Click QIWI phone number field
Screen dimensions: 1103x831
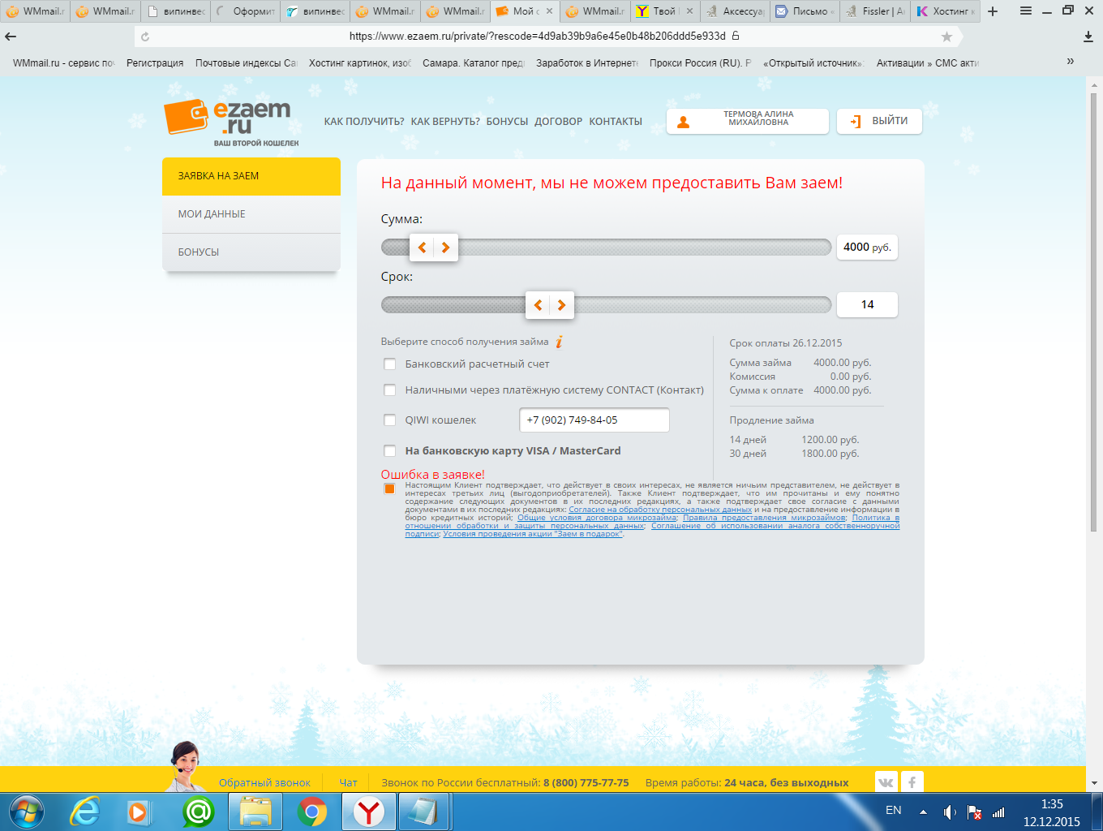point(594,420)
